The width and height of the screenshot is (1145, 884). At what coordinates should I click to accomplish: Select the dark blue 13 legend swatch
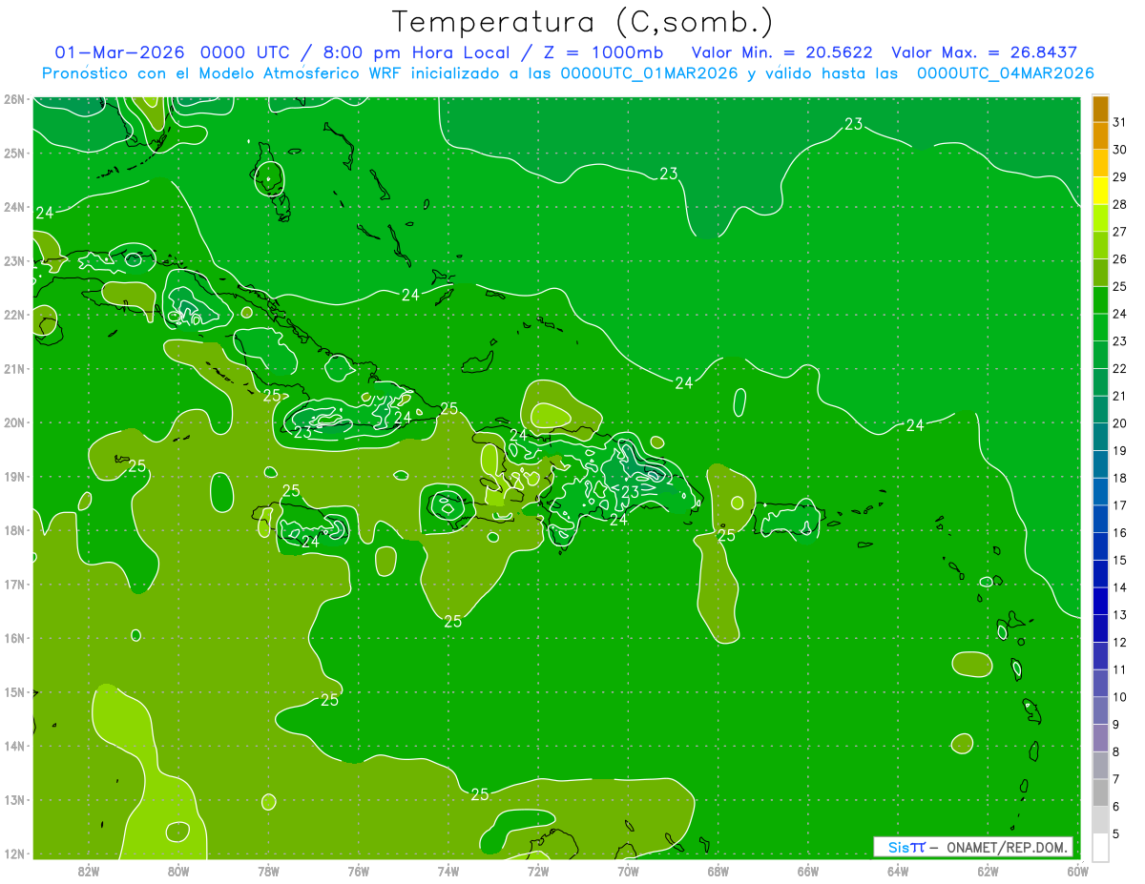coord(1101,601)
